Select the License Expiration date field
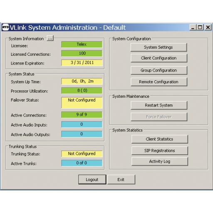Viewport: 213px width, 213px height. (82, 63)
